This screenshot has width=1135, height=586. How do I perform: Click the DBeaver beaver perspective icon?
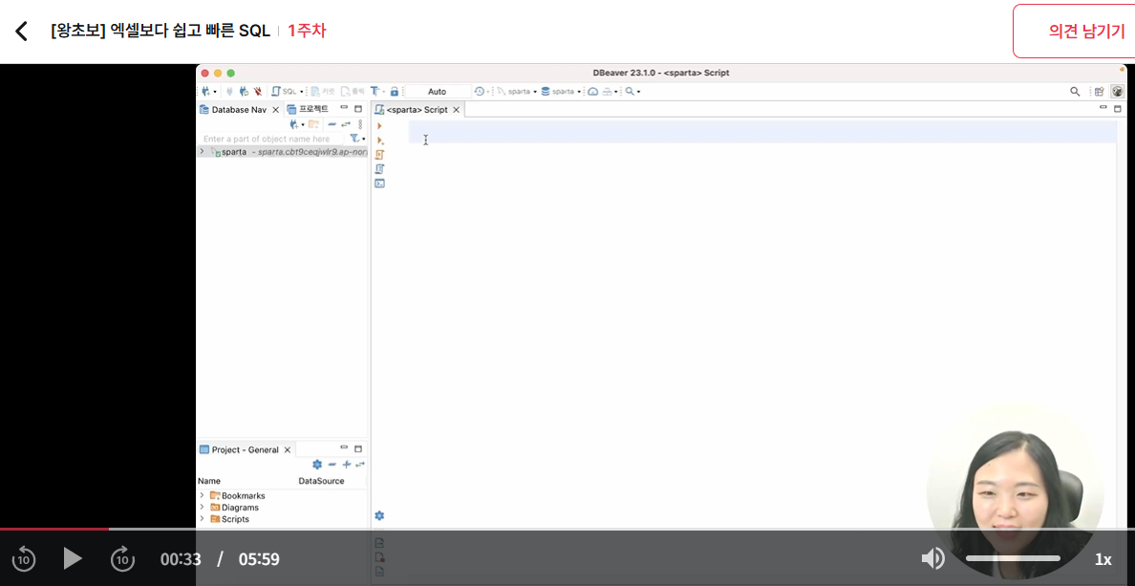1118,91
